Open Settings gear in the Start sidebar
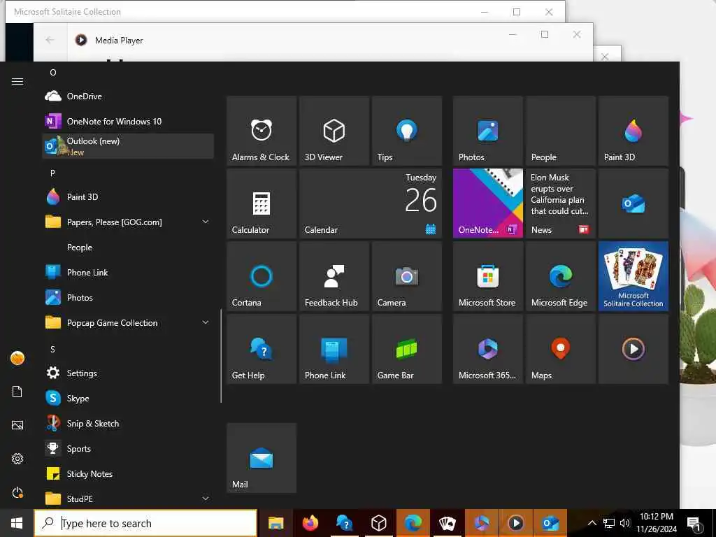This screenshot has height=537, width=716. pyautogui.click(x=17, y=459)
